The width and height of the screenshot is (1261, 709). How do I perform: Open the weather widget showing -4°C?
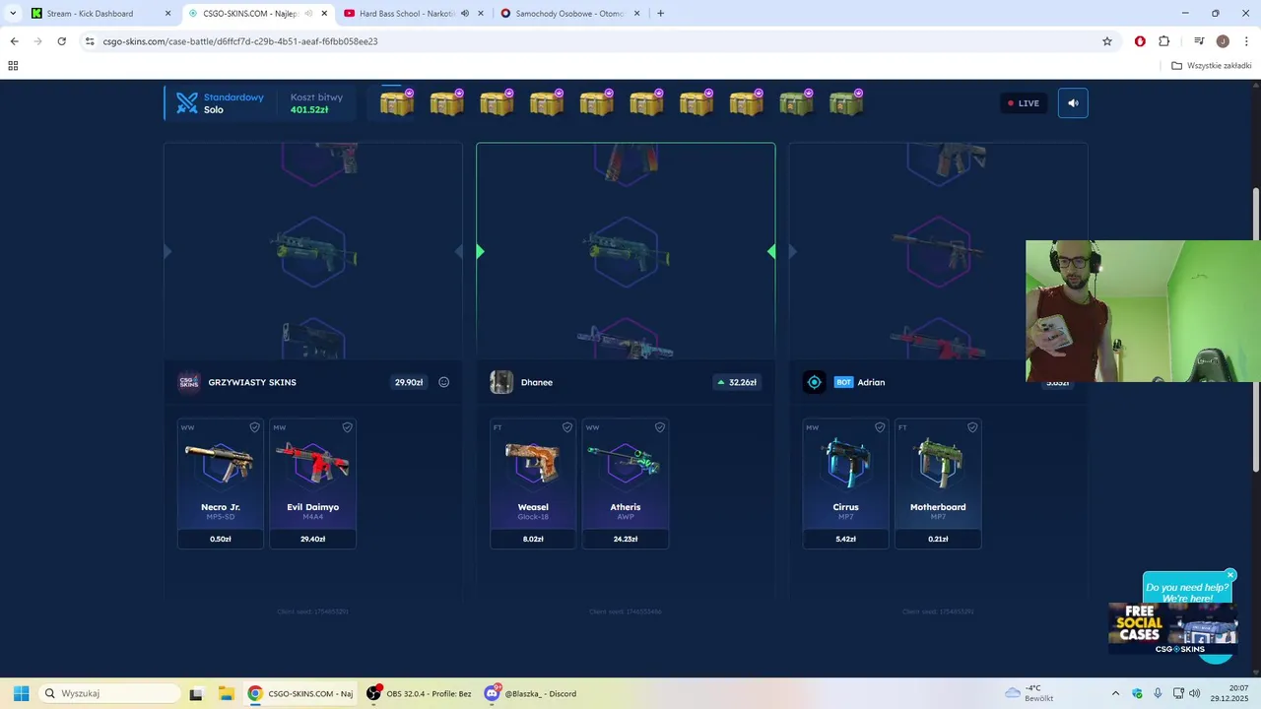1029,693
